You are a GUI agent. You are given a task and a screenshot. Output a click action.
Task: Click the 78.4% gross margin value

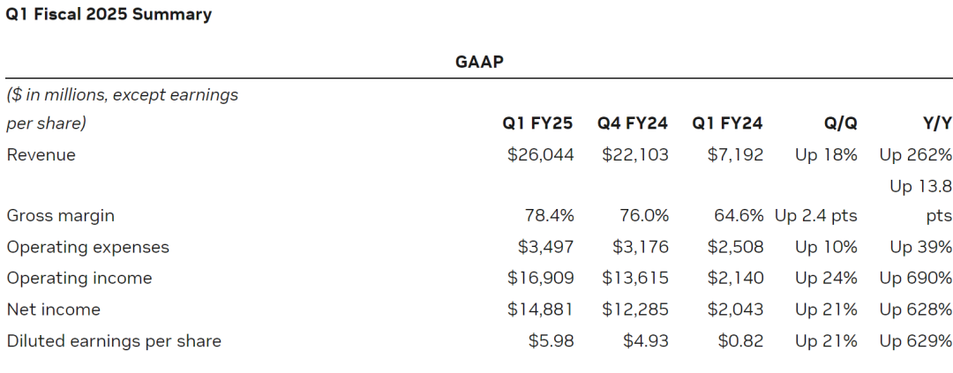550,216
